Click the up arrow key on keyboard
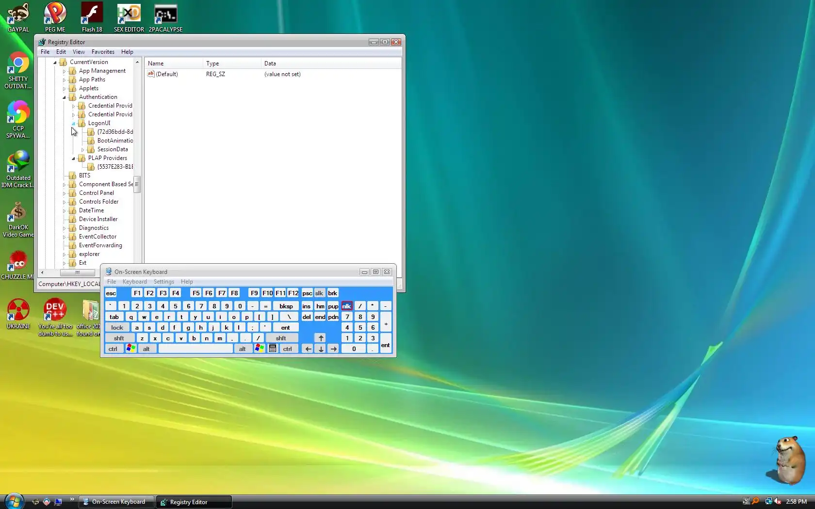Image resolution: width=815 pixels, height=509 pixels. pos(321,338)
